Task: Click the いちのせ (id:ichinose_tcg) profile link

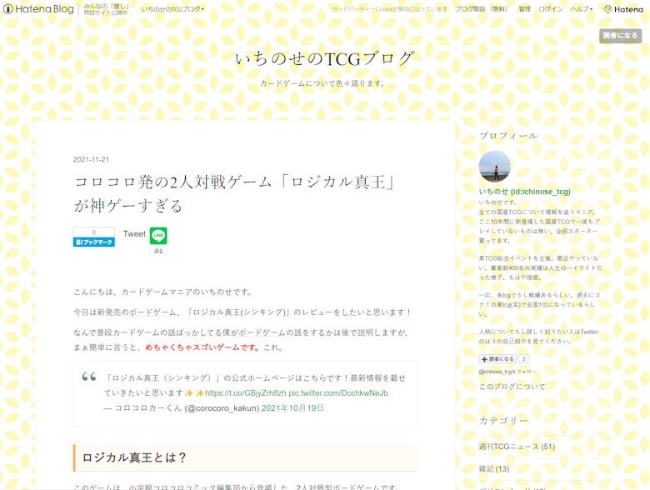Action: tap(524, 192)
